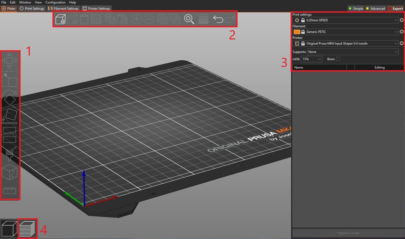Viewport: 405px width, 239px height.
Task: Open the 0.20mm SPEED print settings dropdown
Action: coord(346,20)
